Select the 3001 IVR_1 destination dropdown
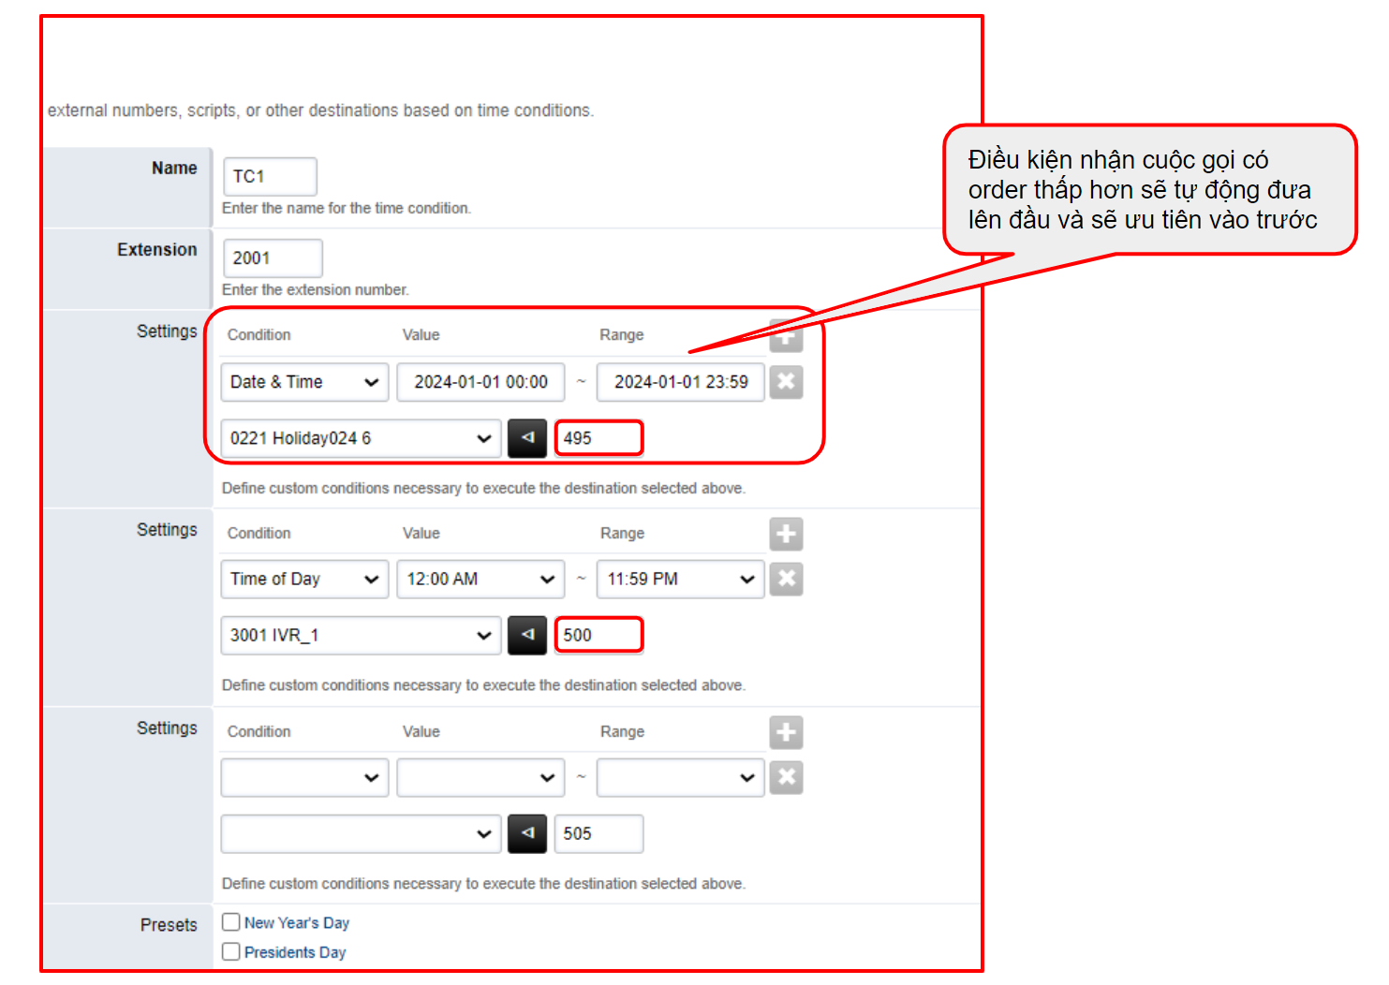1389x985 pixels. point(361,636)
